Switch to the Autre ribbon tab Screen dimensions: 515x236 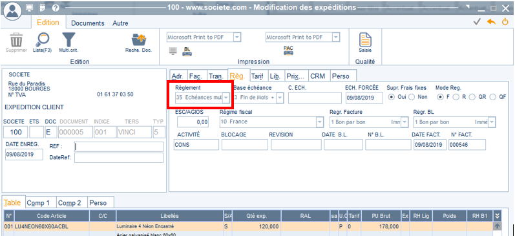click(121, 23)
